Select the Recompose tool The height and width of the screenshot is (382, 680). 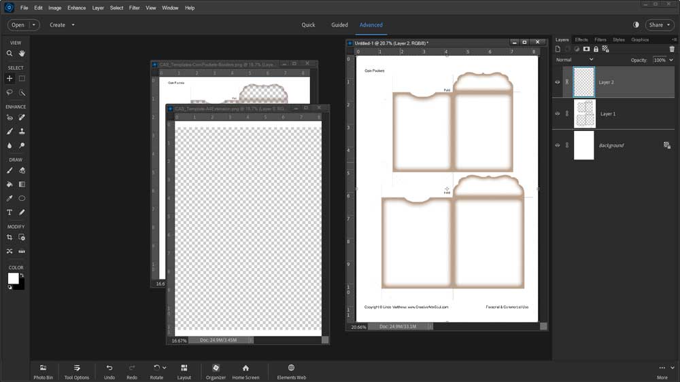pyautogui.click(x=22, y=237)
